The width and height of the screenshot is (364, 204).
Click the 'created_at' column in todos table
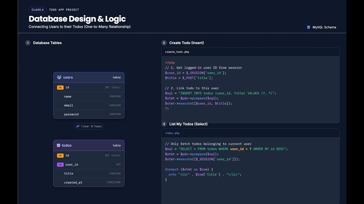click(x=73, y=182)
